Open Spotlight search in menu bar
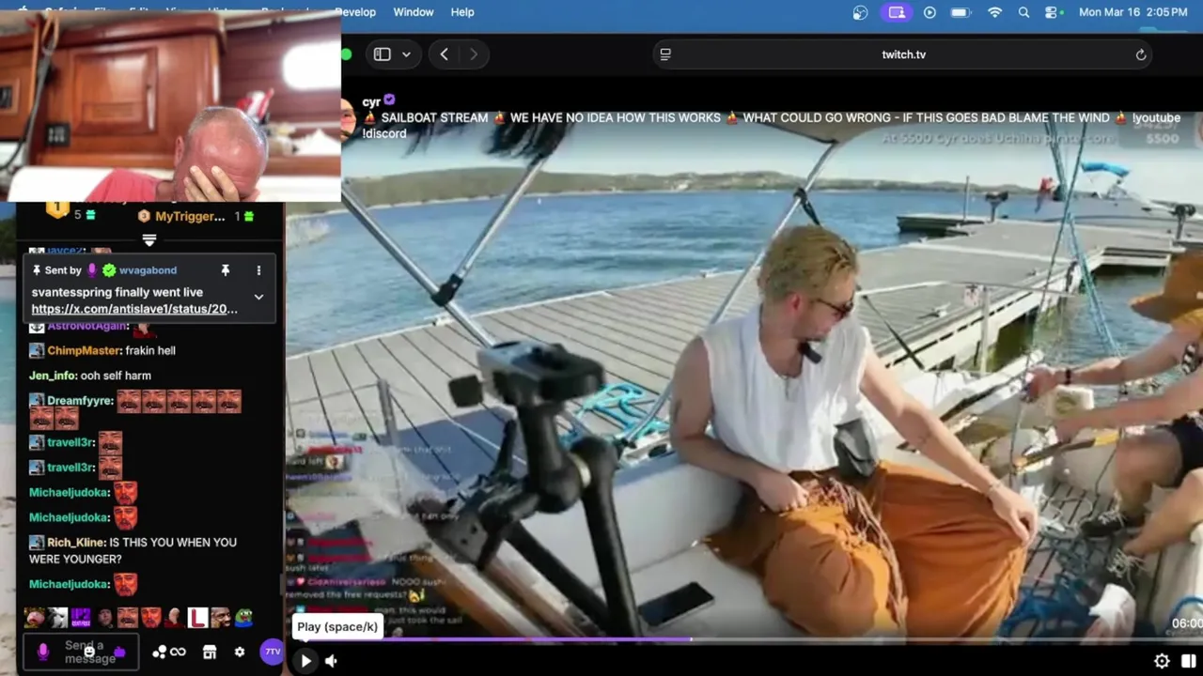This screenshot has width=1203, height=676. pos(1023,12)
